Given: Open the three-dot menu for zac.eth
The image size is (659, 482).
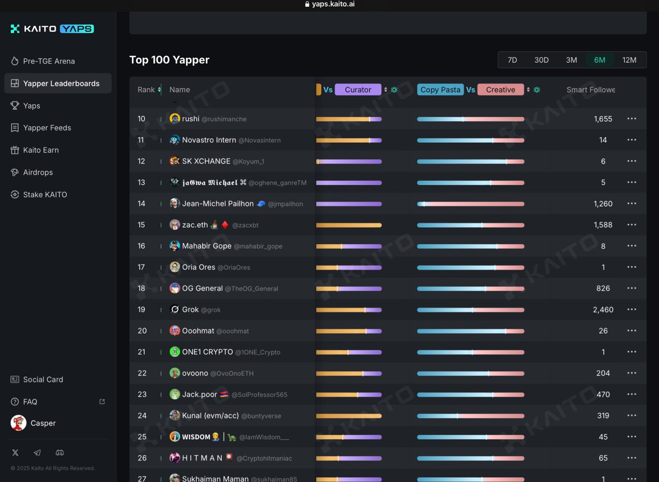Looking at the screenshot, I should point(632,225).
